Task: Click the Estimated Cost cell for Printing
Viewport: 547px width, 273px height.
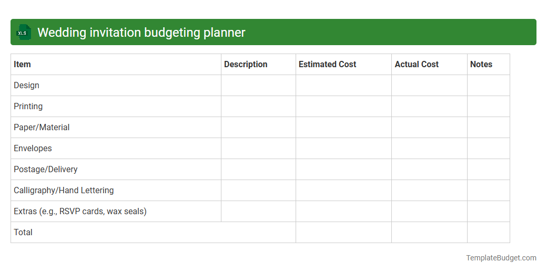Action: click(343, 106)
